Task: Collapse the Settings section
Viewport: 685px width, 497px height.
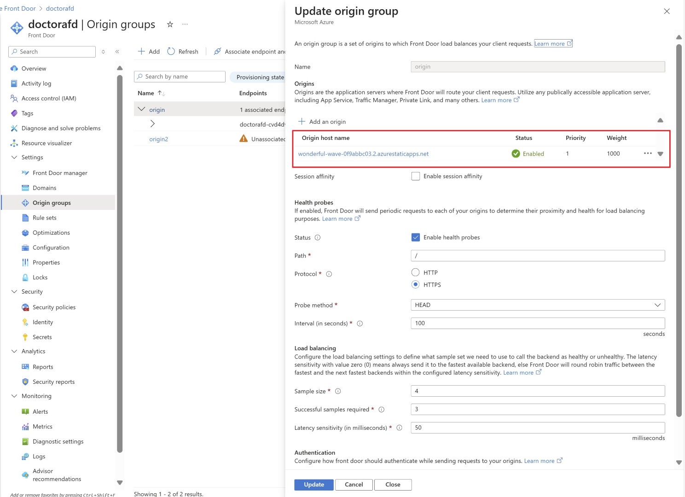Action: 14,157
